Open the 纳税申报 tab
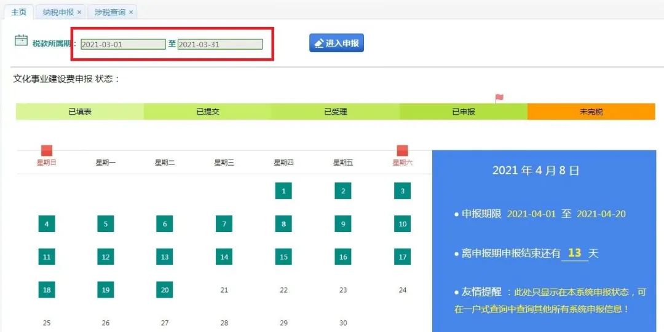 58,12
